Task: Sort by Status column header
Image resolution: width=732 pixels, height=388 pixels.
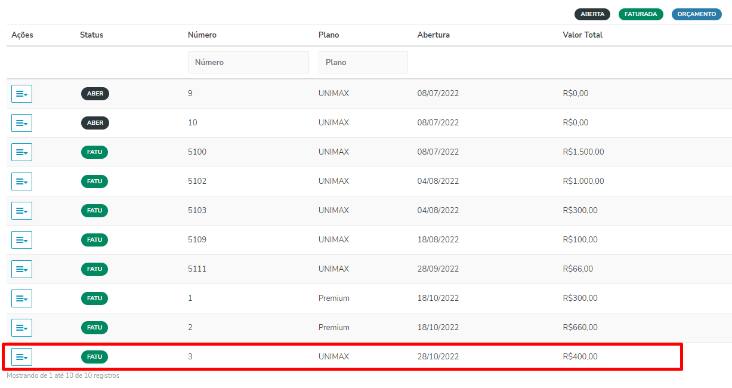Action: click(x=92, y=35)
